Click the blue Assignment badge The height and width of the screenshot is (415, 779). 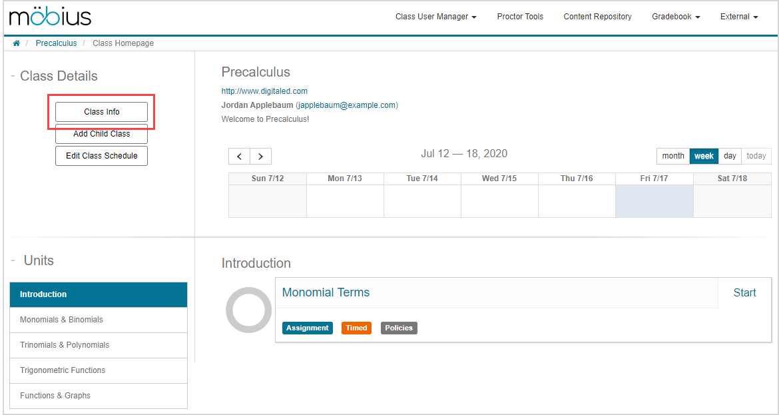(x=307, y=328)
